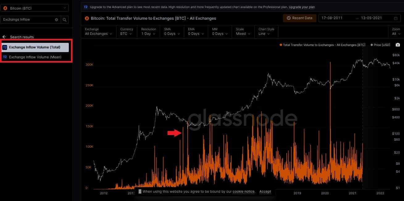
Task: Expand the Resolution 1 Day dropdown
Action: pos(148,32)
